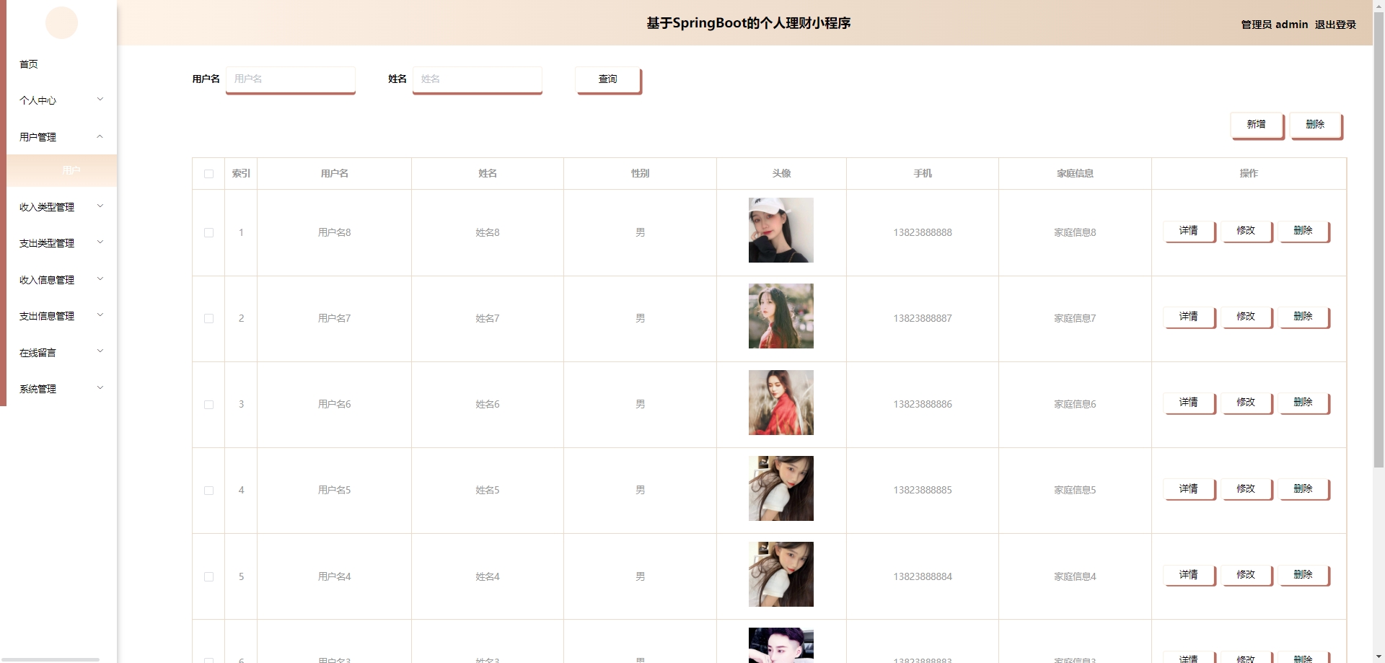Click the 查询 search button
The image size is (1385, 663).
pyautogui.click(x=608, y=79)
